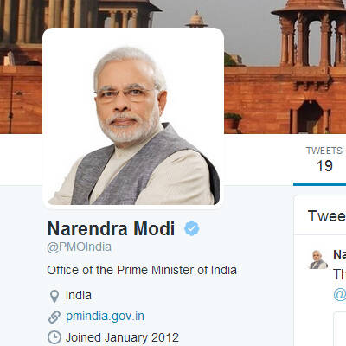Click the @PMOIndia handle

point(80,247)
